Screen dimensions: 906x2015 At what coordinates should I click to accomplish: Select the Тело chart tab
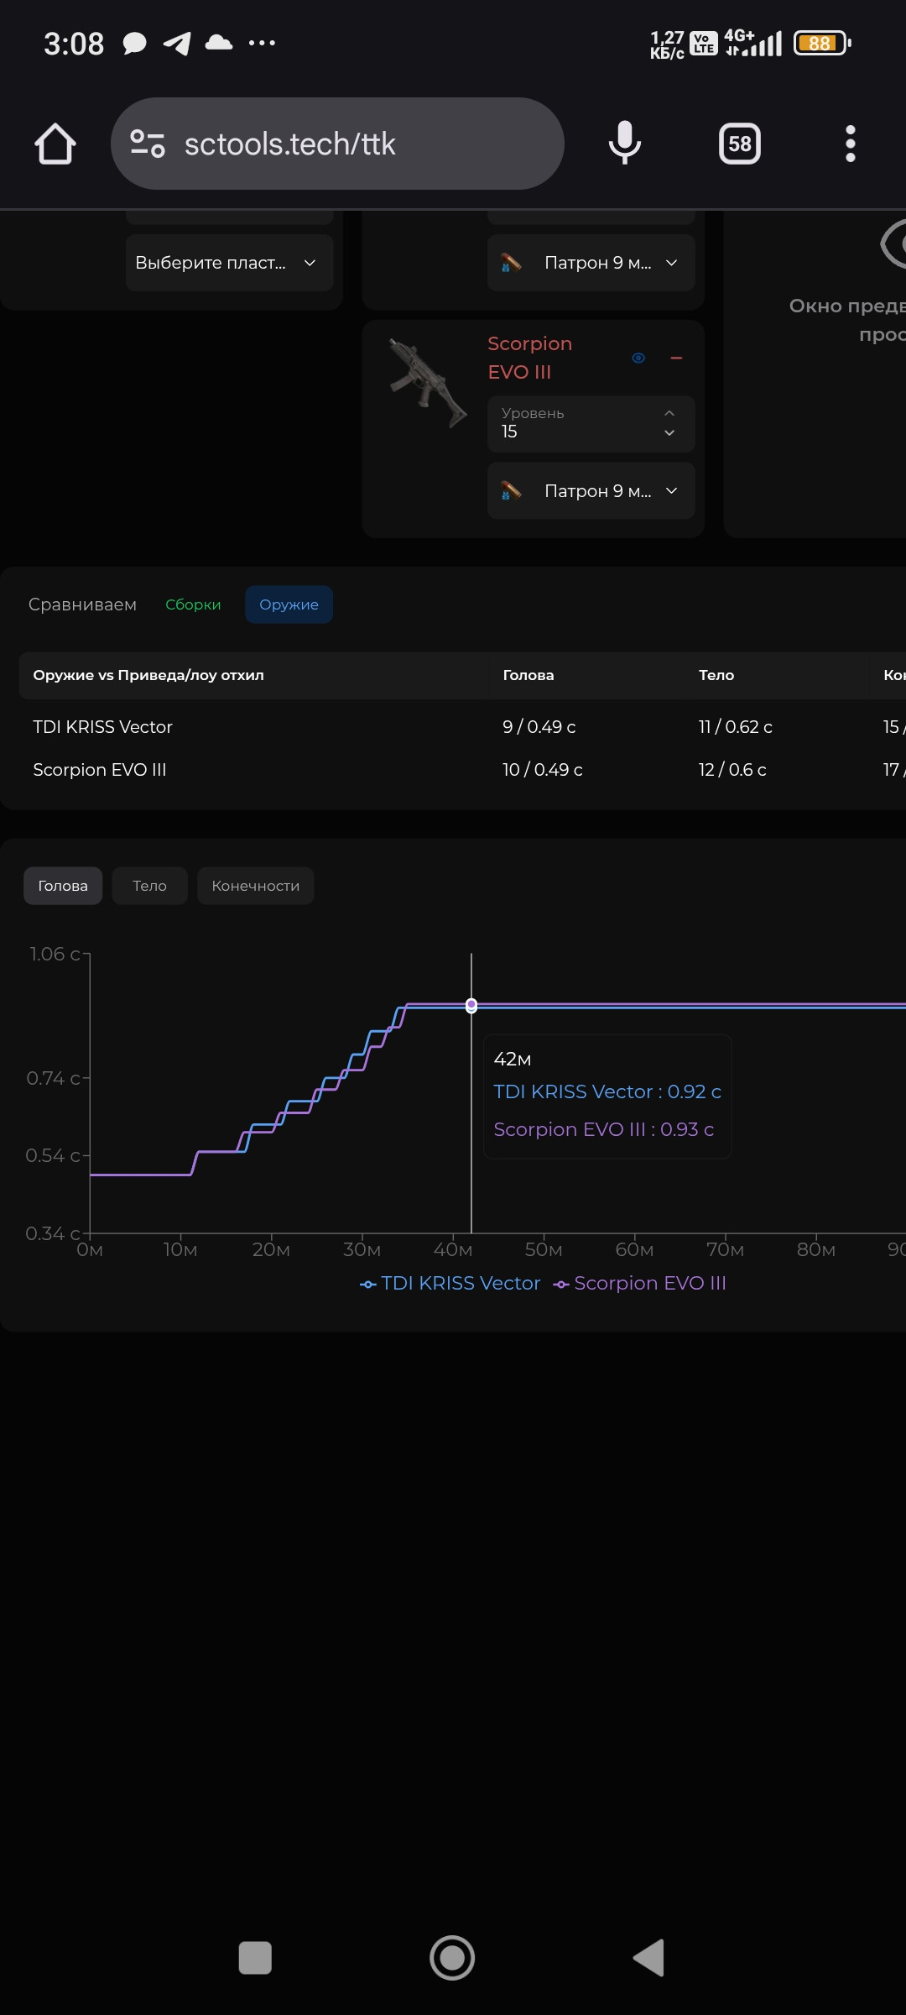click(x=149, y=886)
